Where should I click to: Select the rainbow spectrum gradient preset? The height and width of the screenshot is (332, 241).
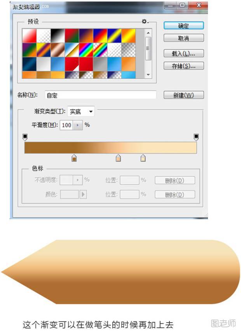pos(86,50)
